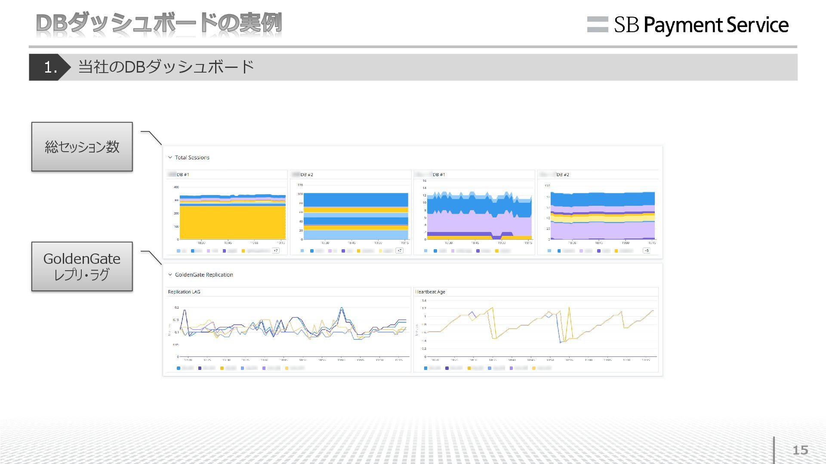Click the Replication LAG panel title
Image resolution: width=826 pixels, height=464 pixels.
tap(184, 292)
